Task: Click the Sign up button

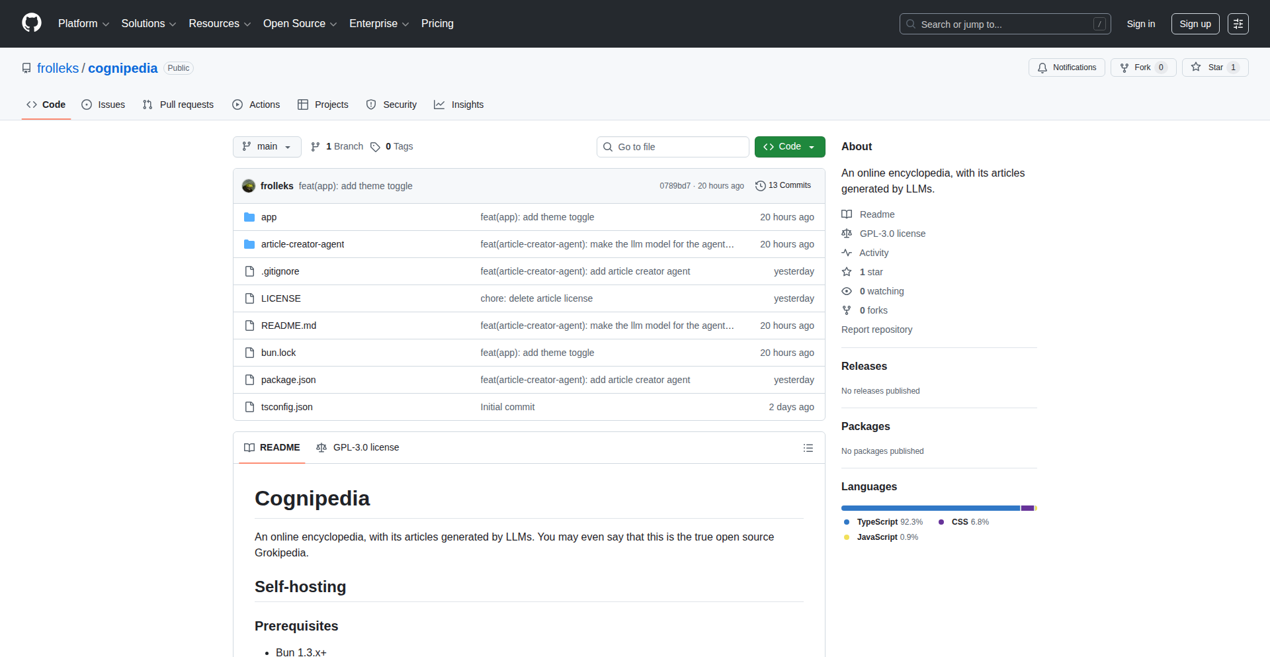Action: pos(1195,24)
